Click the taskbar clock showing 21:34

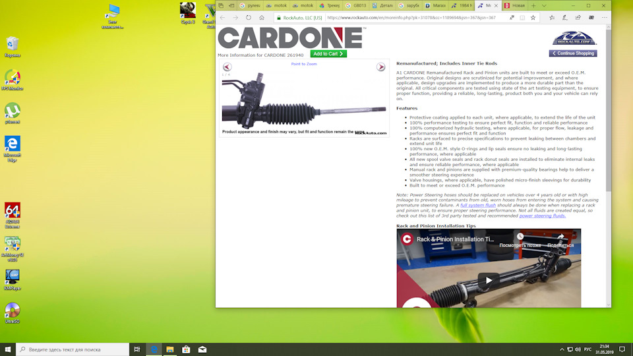605,349
